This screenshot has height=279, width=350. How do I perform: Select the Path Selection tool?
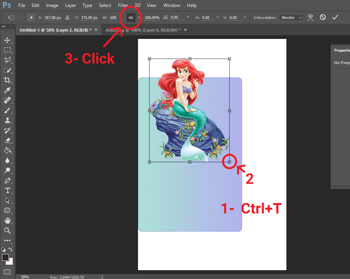[x=7, y=200]
